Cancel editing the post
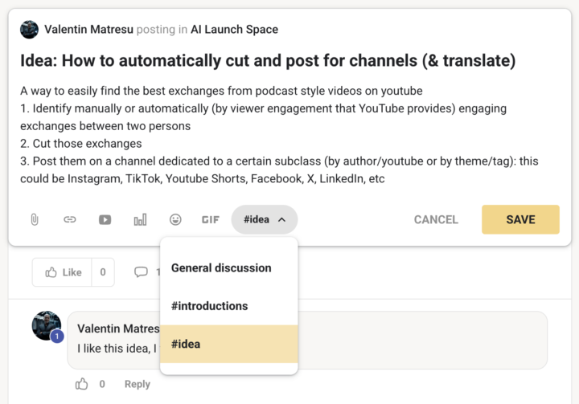This screenshot has width=579, height=404. coord(436,219)
